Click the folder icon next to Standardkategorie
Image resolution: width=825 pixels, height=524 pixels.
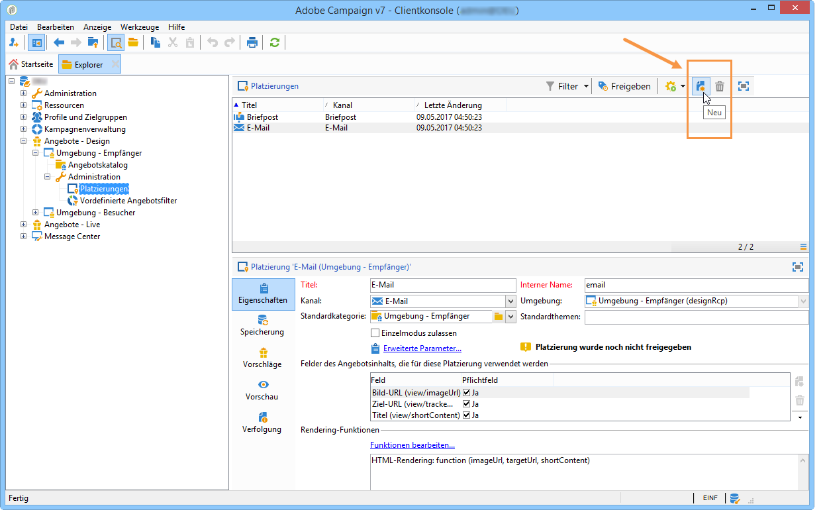tap(498, 317)
